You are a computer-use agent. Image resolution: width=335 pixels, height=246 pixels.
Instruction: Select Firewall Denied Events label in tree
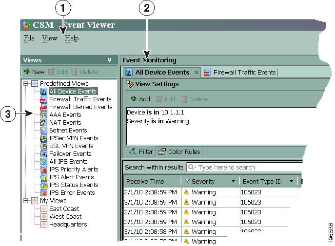click(81, 107)
